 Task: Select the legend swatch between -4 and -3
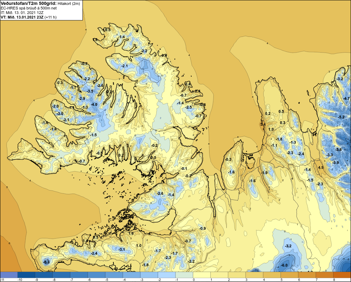[132, 275]
